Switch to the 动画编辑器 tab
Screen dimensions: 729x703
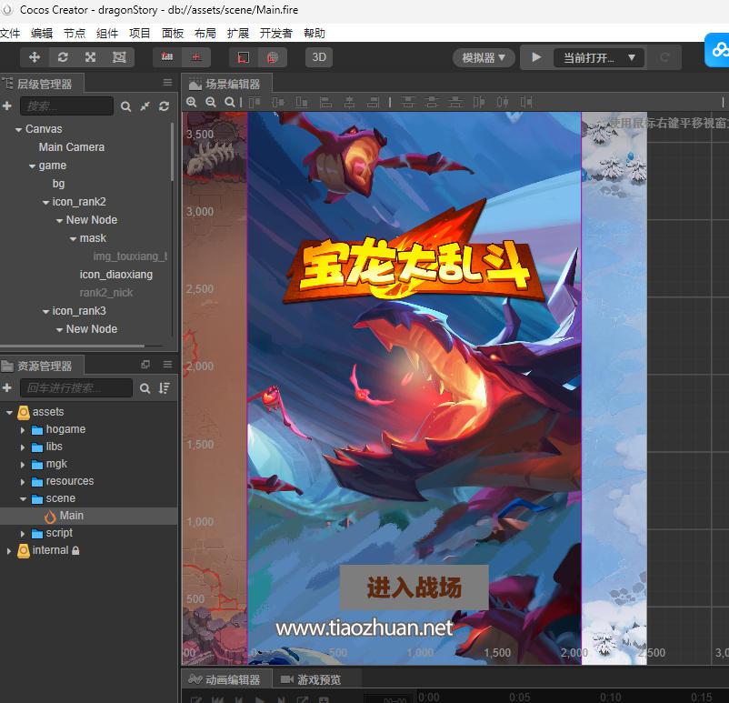tap(225, 679)
